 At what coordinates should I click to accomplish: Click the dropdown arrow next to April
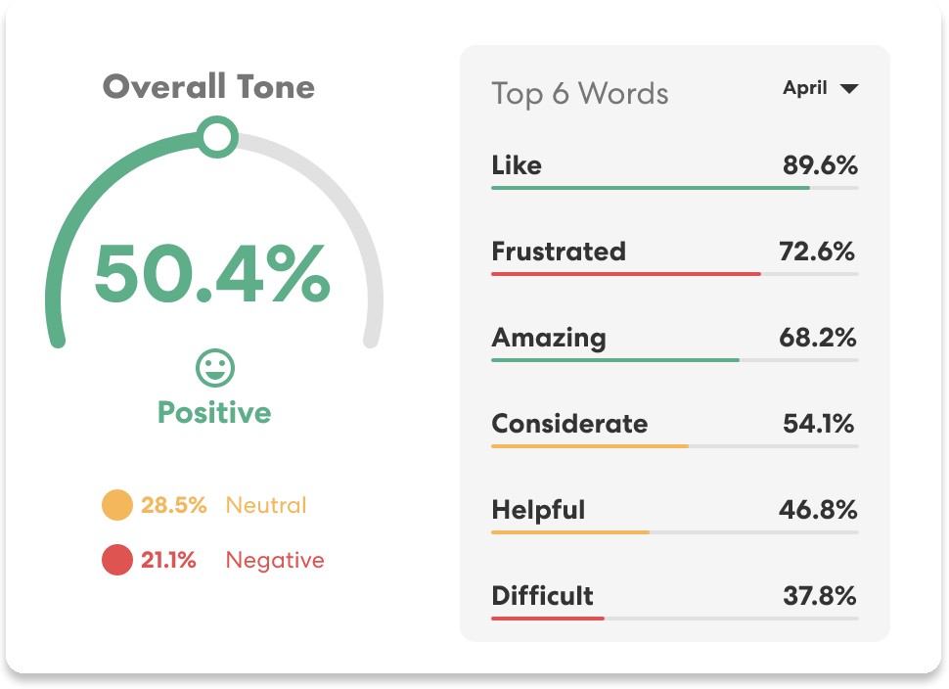pyautogui.click(x=849, y=89)
